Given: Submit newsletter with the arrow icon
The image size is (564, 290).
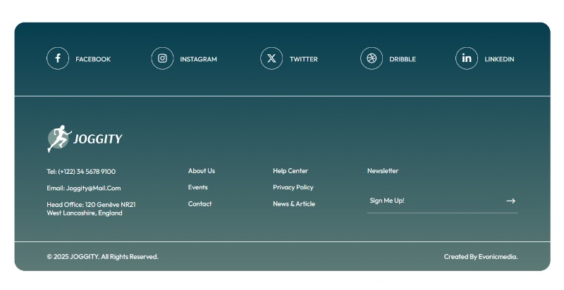Looking at the screenshot, I should [x=510, y=201].
